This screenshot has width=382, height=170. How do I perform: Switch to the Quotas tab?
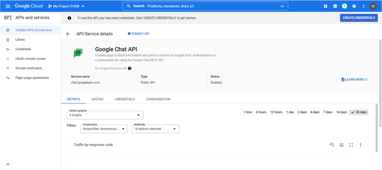coord(97,99)
